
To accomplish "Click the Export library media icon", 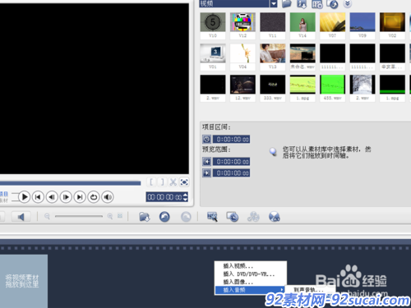I will [302, 3].
